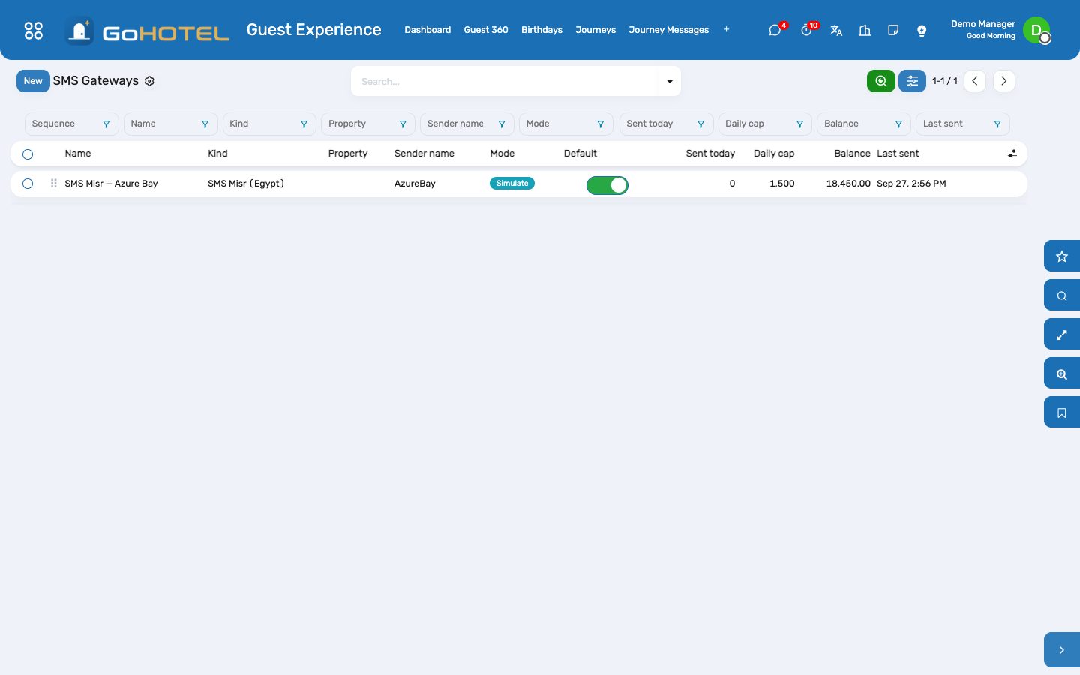Viewport: 1080px width, 675px height.
Task: Open the timer activities icon with badge 10
Action: point(806,30)
